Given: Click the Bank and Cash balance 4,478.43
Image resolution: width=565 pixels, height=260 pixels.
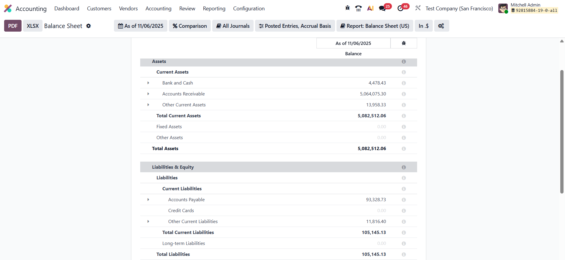Looking at the screenshot, I should (377, 83).
